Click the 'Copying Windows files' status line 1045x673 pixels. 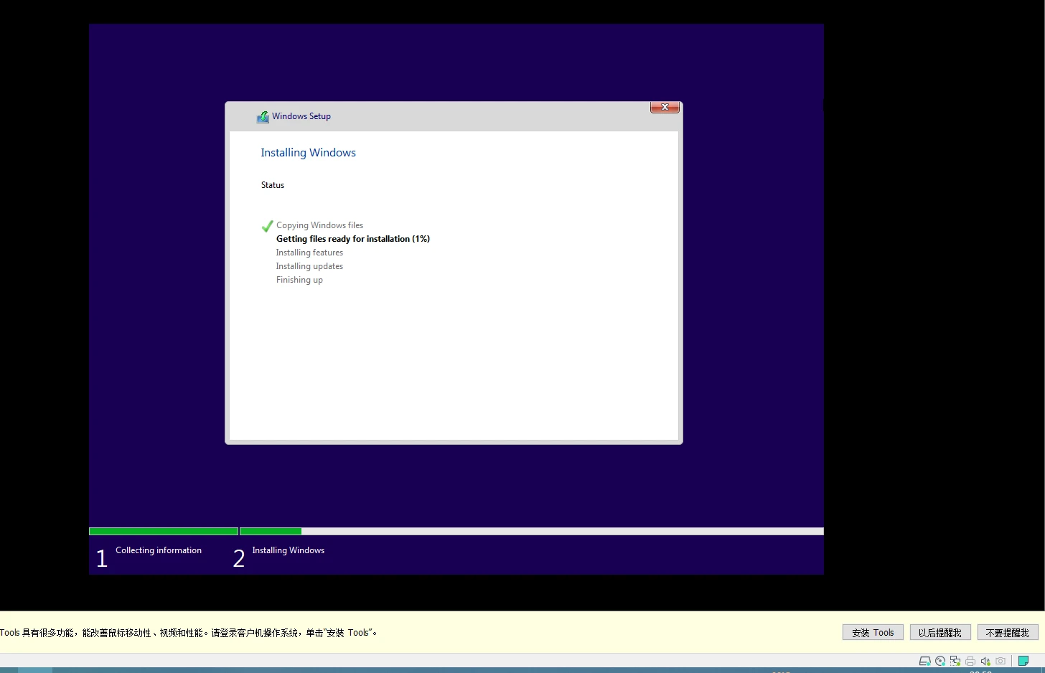(319, 225)
